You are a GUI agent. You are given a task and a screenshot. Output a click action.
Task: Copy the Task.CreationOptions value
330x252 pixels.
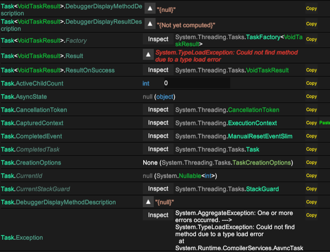[x=311, y=162]
